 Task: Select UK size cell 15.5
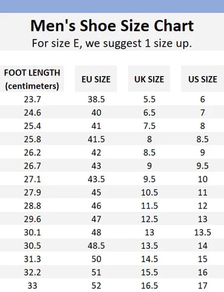click(x=149, y=273)
